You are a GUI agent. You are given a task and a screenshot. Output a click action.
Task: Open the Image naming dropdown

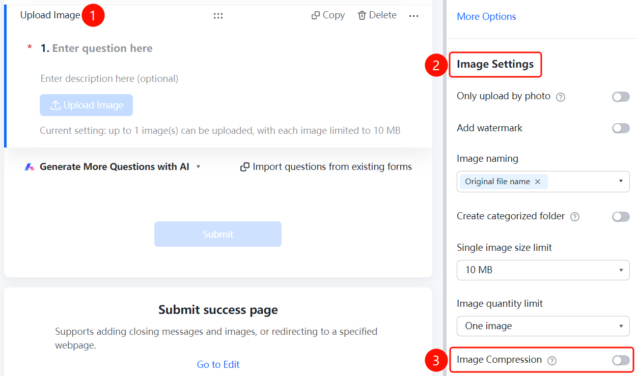[x=543, y=182]
